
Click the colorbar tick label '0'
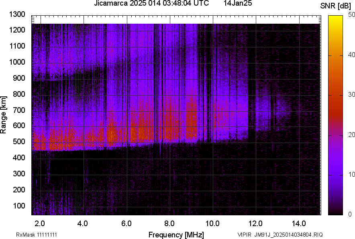pos(350,214)
